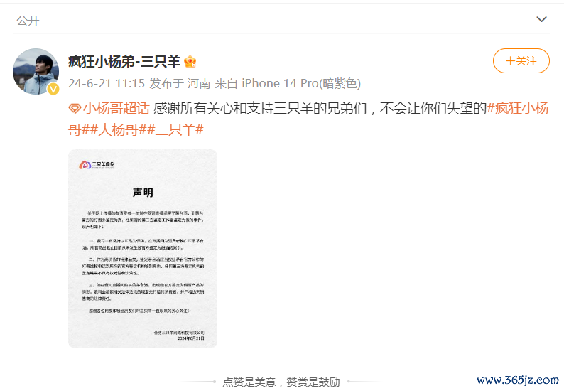Screen dimensions: 564x391
Task: Click the 三只羊网络 logo in the image
Action: coord(97,165)
